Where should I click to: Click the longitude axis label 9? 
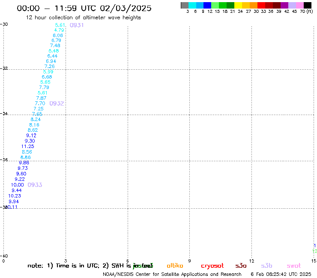pyautogui.click(x=189, y=261)
